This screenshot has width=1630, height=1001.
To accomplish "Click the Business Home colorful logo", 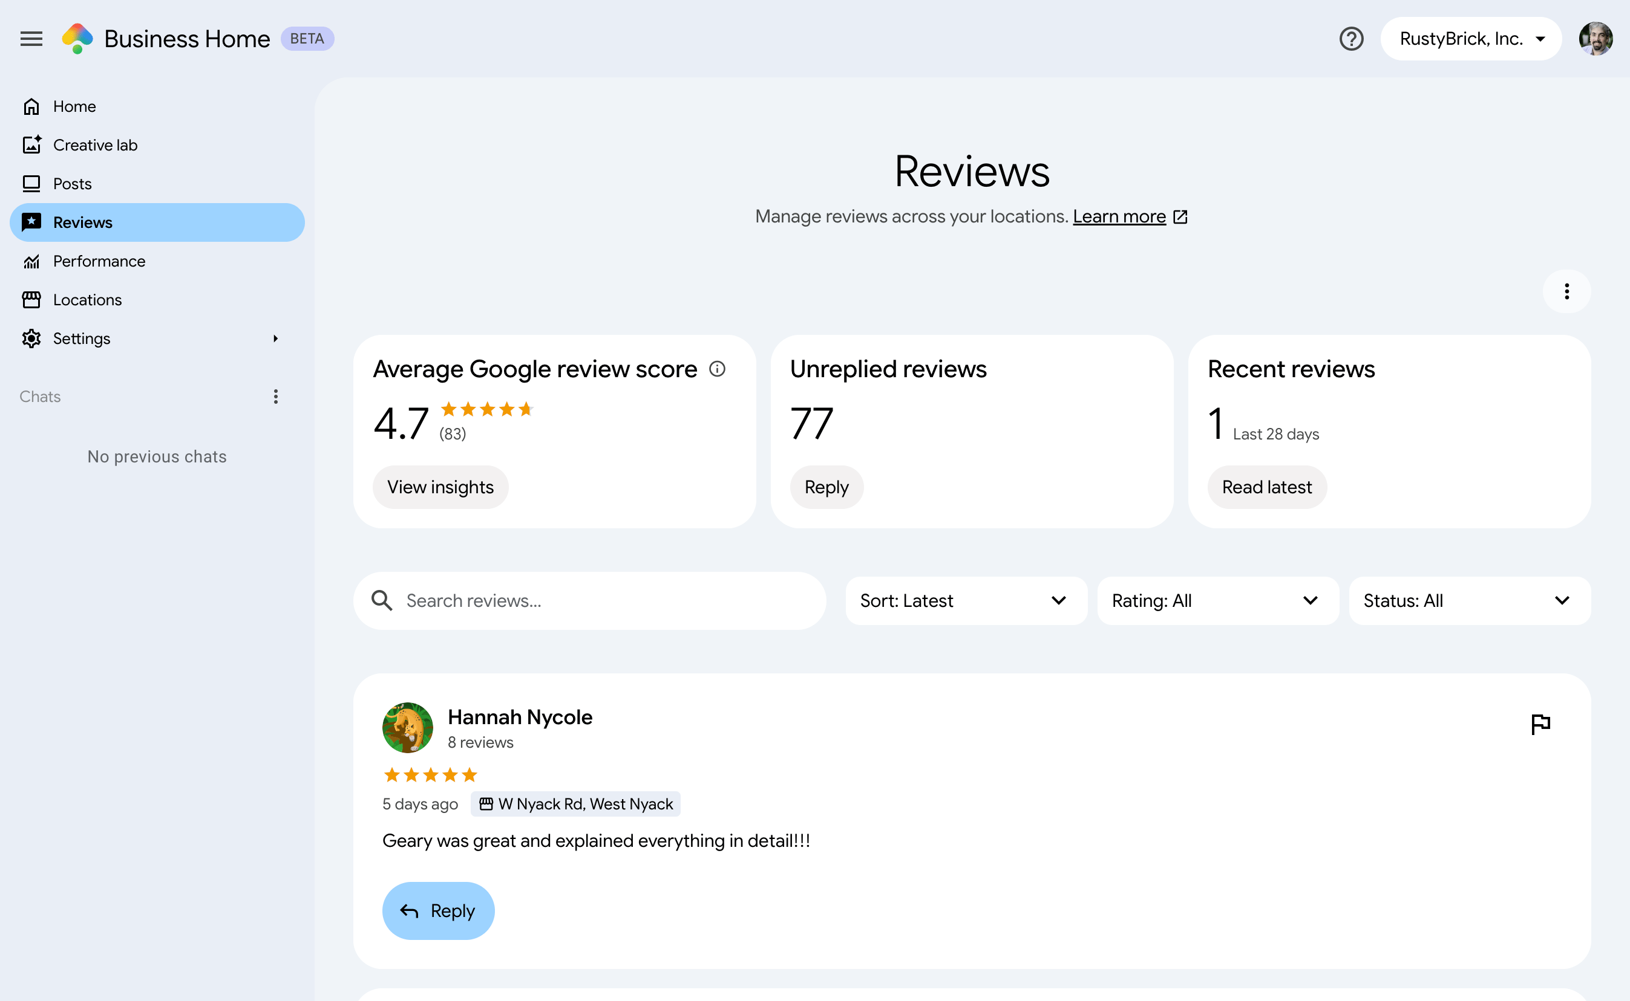I will [77, 39].
